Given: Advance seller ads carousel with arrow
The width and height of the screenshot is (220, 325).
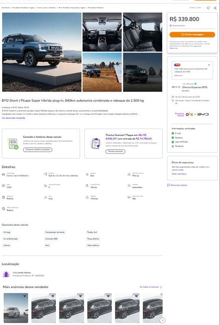Looking at the screenshot, I should click(x=163, y=320).
